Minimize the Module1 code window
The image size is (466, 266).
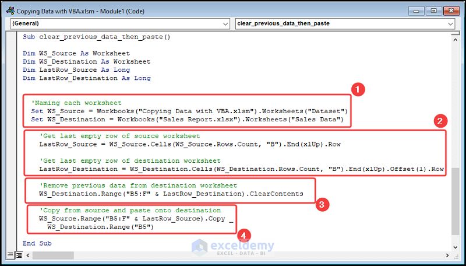(416, 11)
